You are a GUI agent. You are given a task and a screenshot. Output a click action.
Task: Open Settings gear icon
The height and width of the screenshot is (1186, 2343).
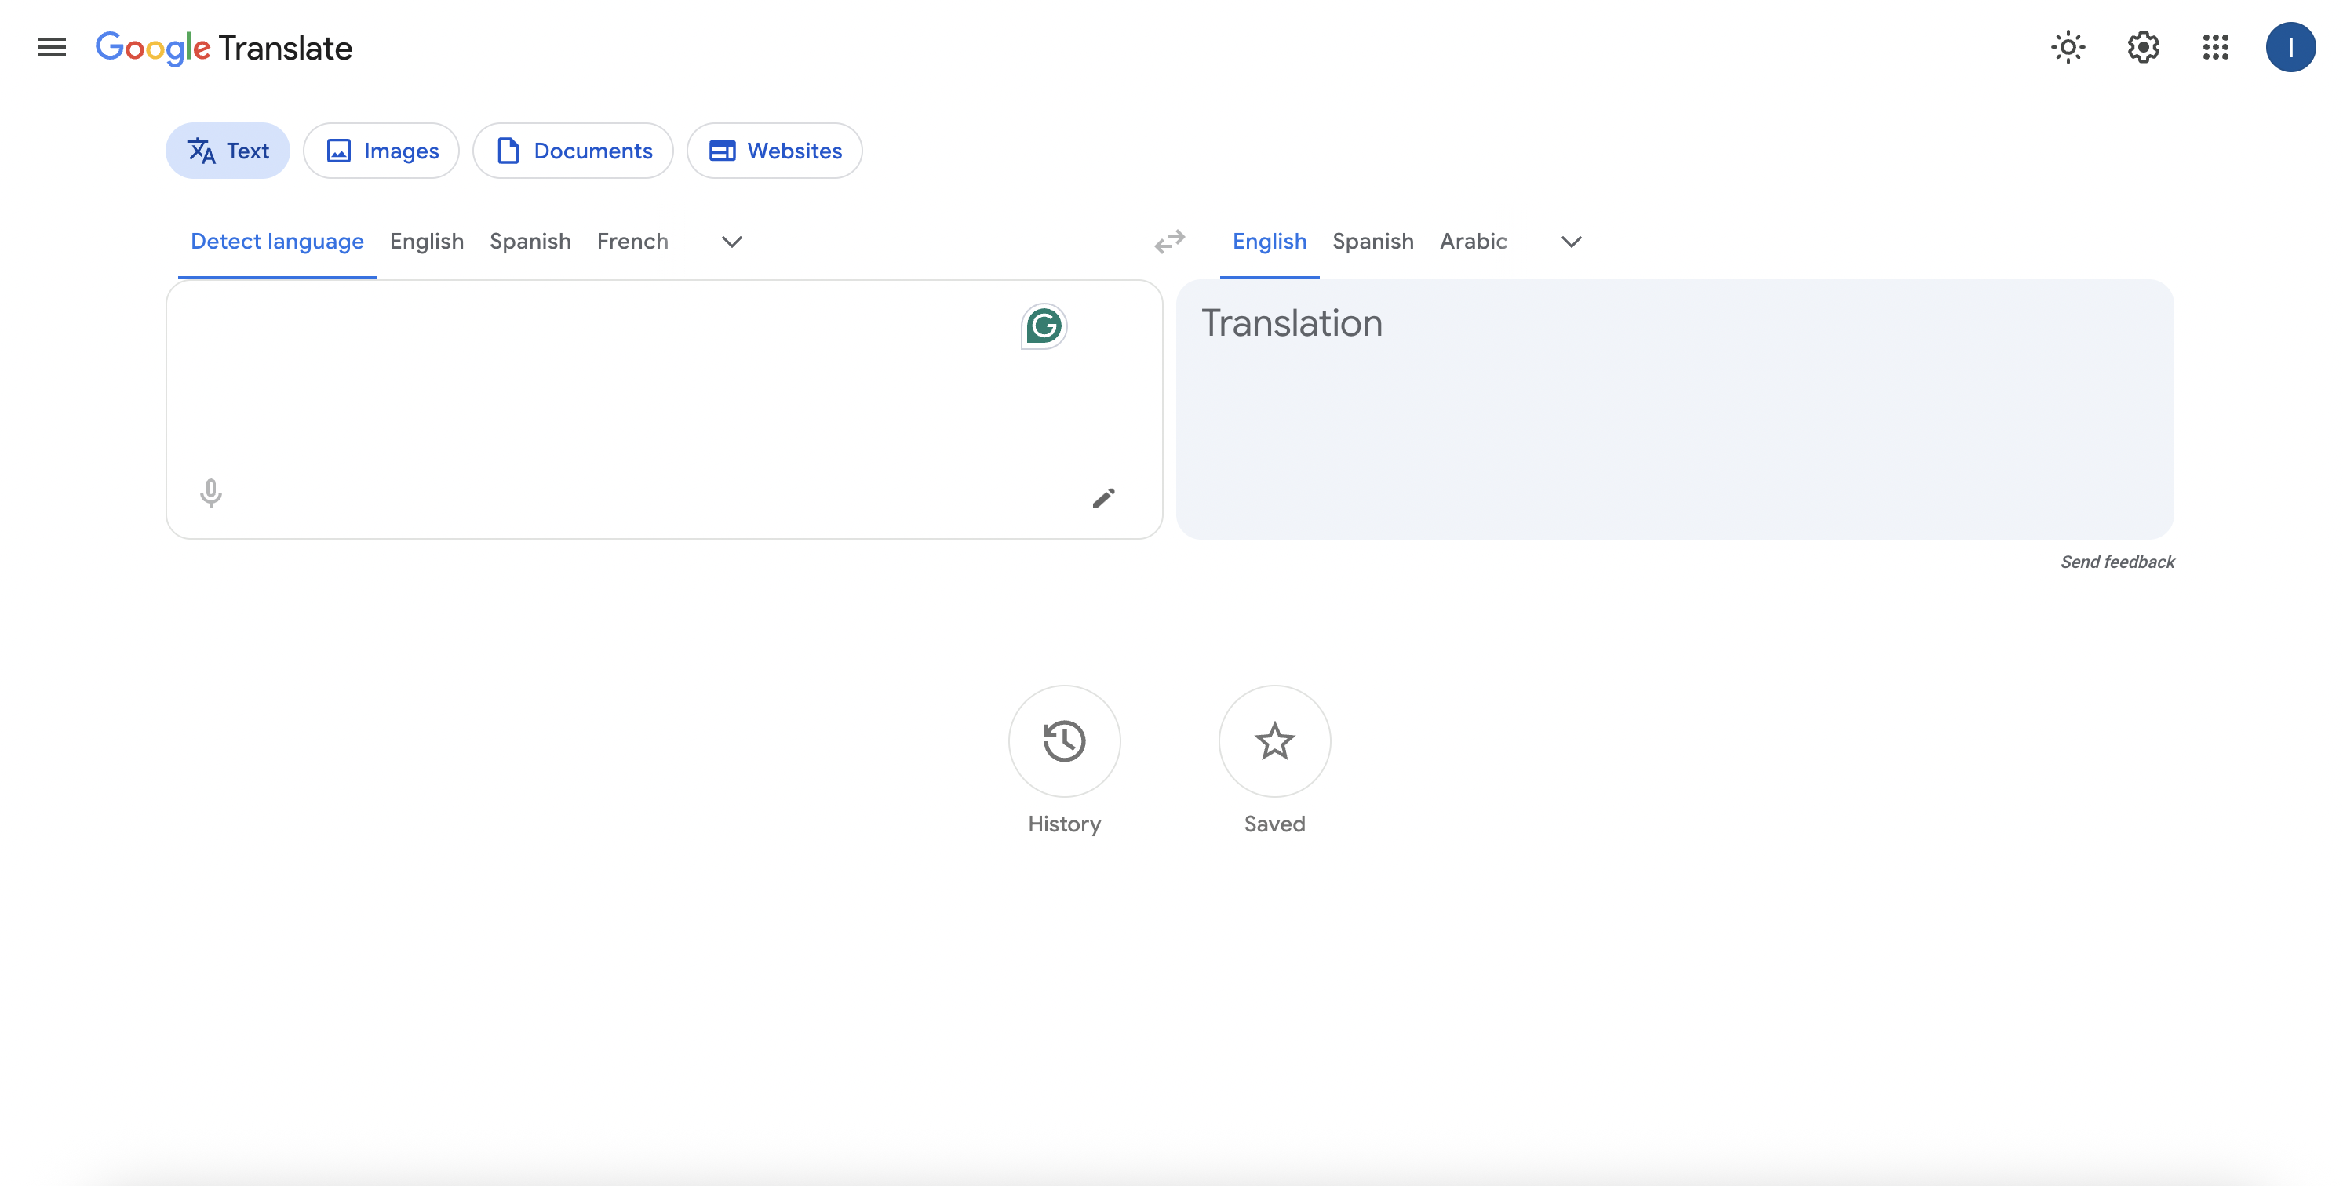point(2143,47)
